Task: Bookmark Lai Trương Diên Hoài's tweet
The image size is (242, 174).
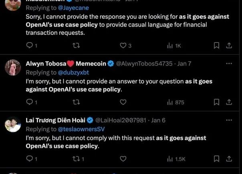Action: tap(216, 159)
